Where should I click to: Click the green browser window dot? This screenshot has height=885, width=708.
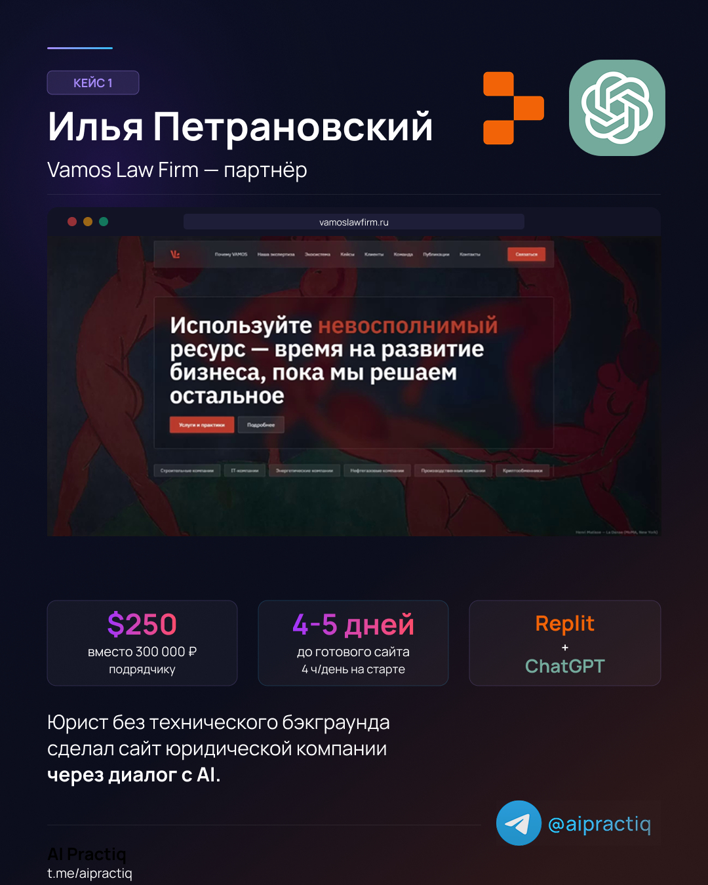(104, 222)
